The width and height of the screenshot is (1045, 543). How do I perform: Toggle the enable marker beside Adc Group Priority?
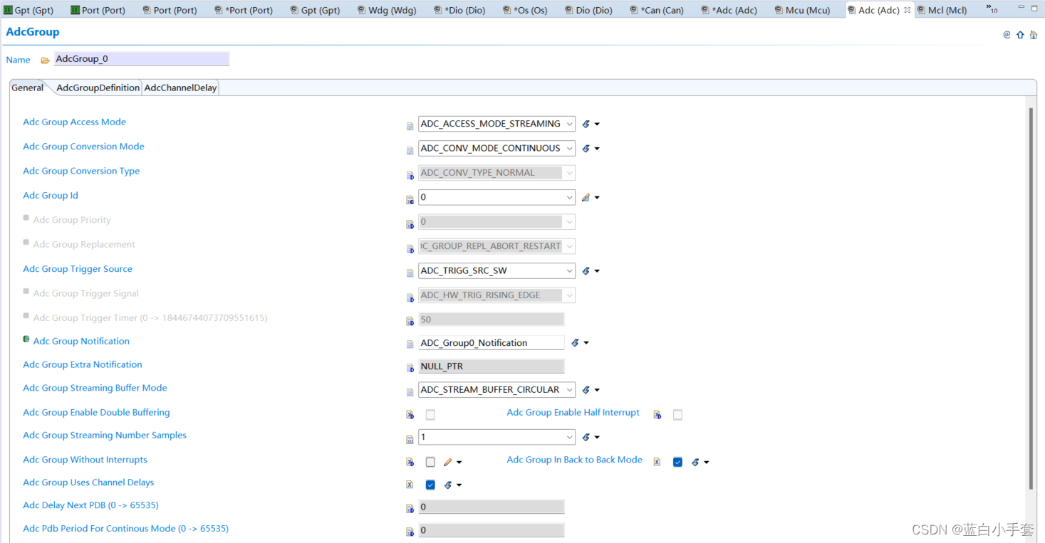click(x=26, y=218)
